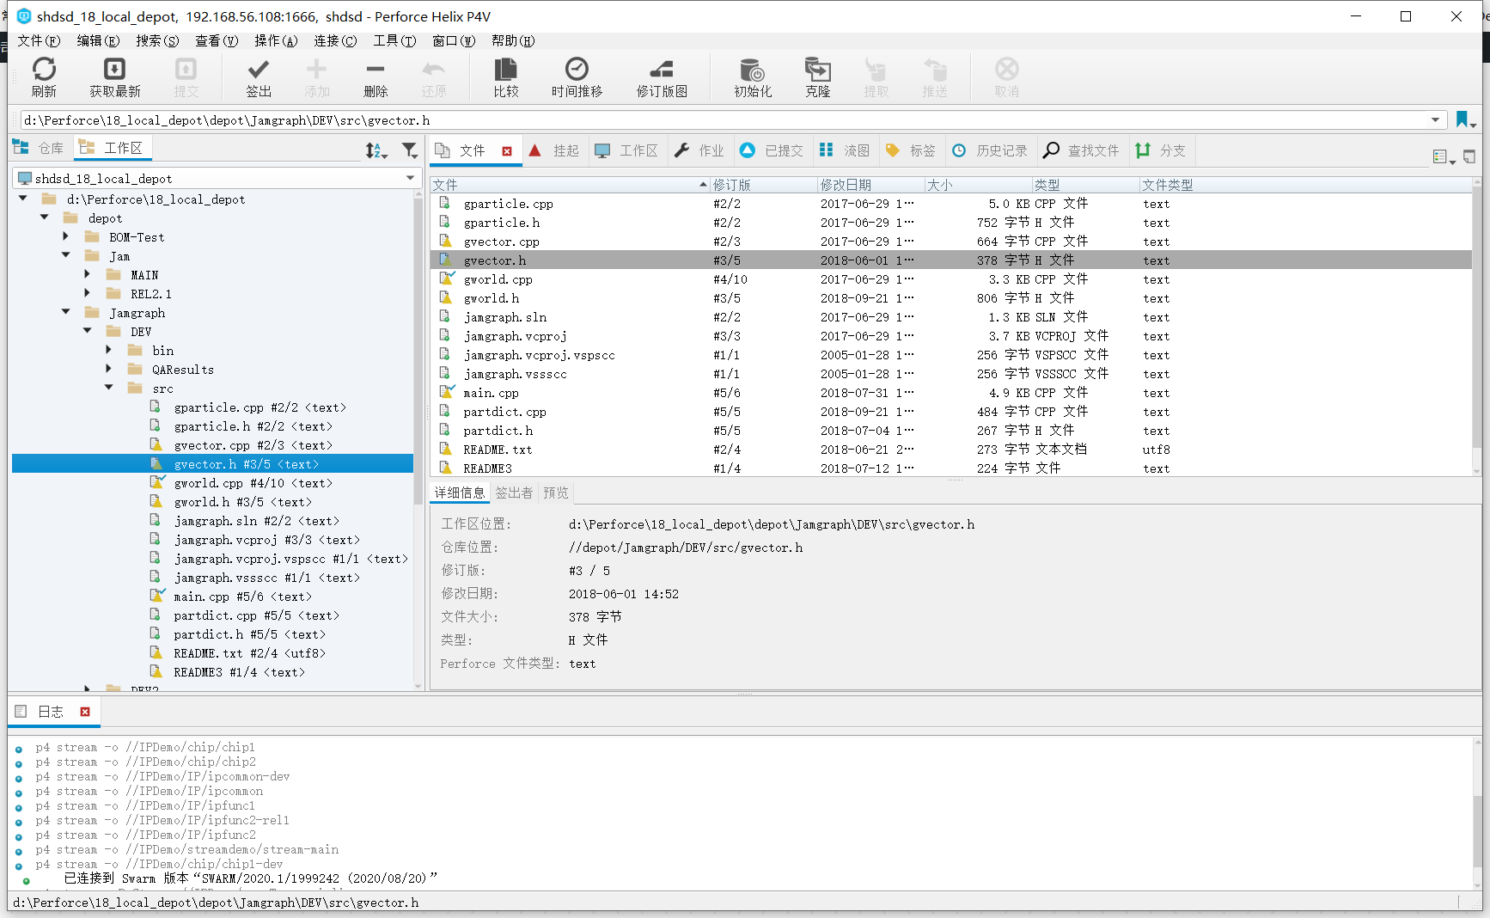
Task: Select the 获取最新 (Get Latest) icon
Action: point(114,76)
